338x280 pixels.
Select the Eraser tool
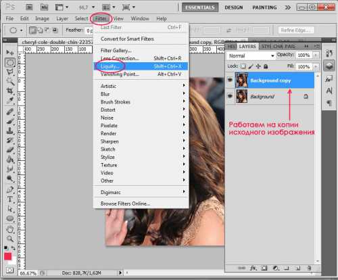pos(10,149)
